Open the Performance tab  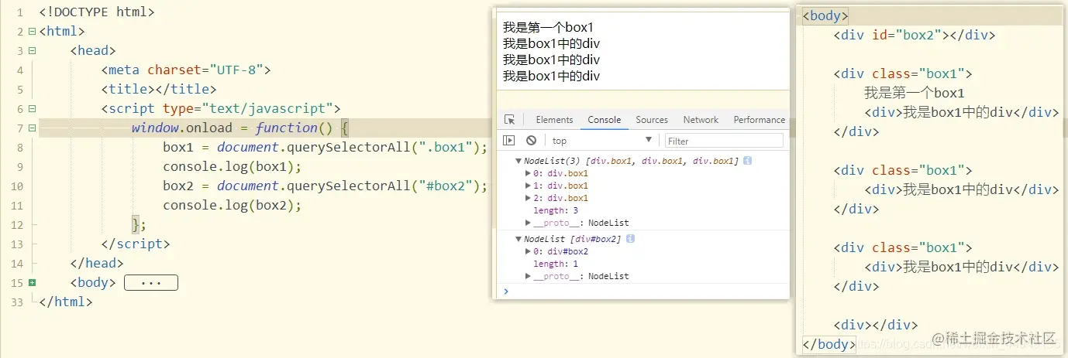pos(759,120)
